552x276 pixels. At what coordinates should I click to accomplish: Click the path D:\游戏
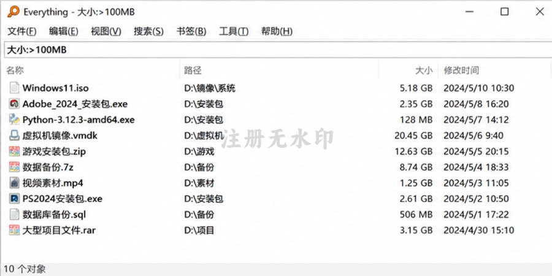click(199, 151)
